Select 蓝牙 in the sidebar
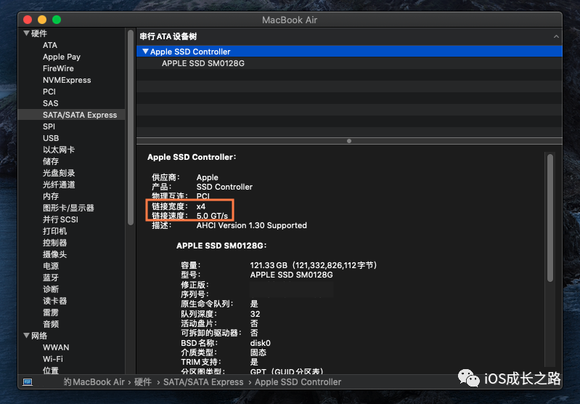The width and height of the screenshot is (580, 404). pos(51,278)
